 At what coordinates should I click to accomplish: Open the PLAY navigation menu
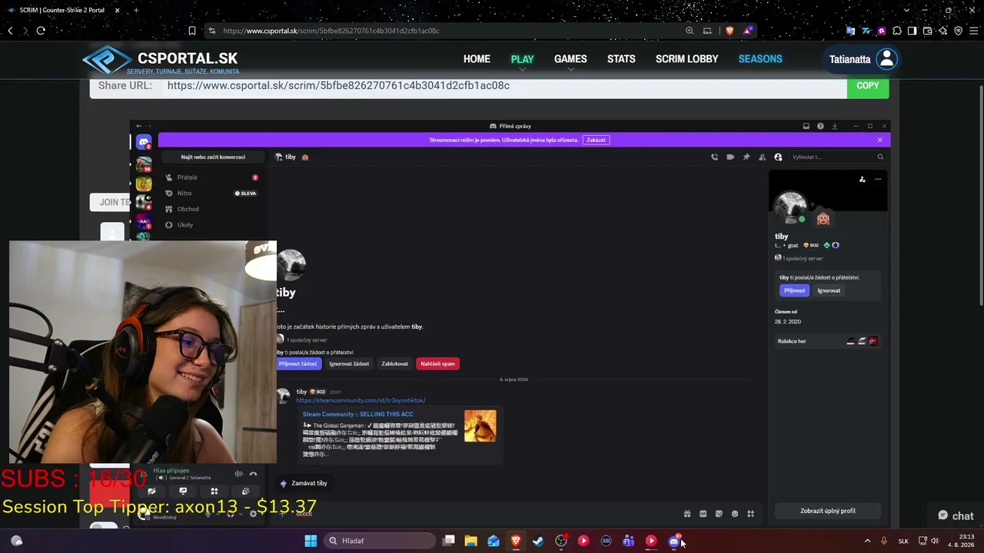pyautogui.click(x=522, y=59)
